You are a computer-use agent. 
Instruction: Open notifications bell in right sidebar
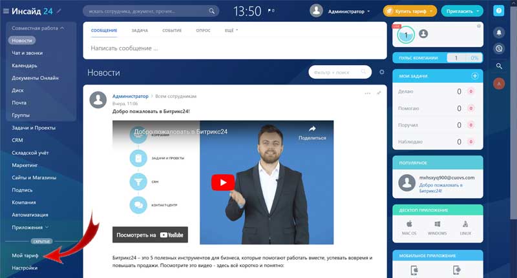coord(498,32)
